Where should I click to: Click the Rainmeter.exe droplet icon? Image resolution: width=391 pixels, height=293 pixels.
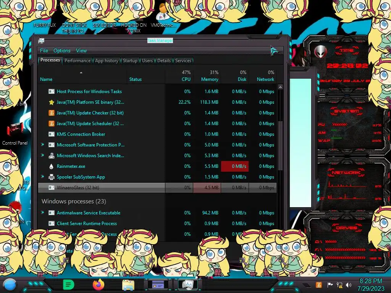click(x=52, y=166)
